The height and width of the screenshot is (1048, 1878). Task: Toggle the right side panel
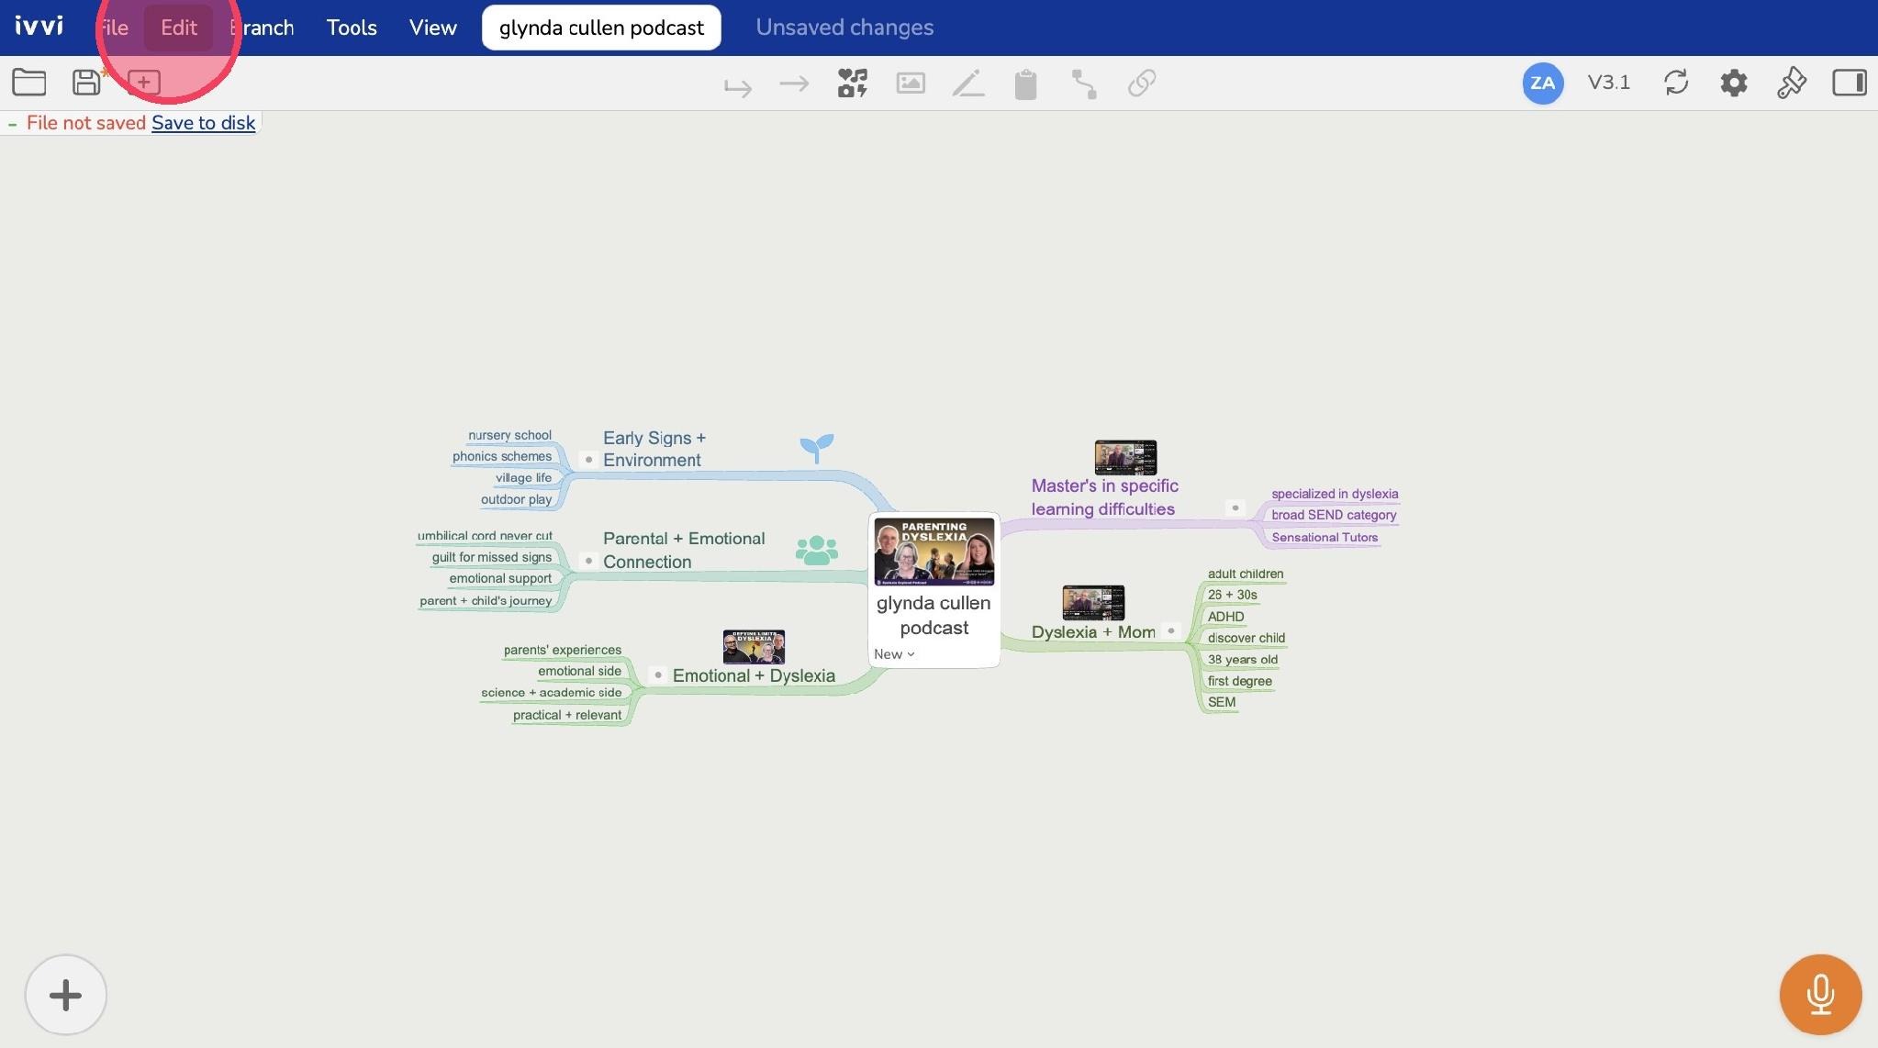[x=1850, y=83]
